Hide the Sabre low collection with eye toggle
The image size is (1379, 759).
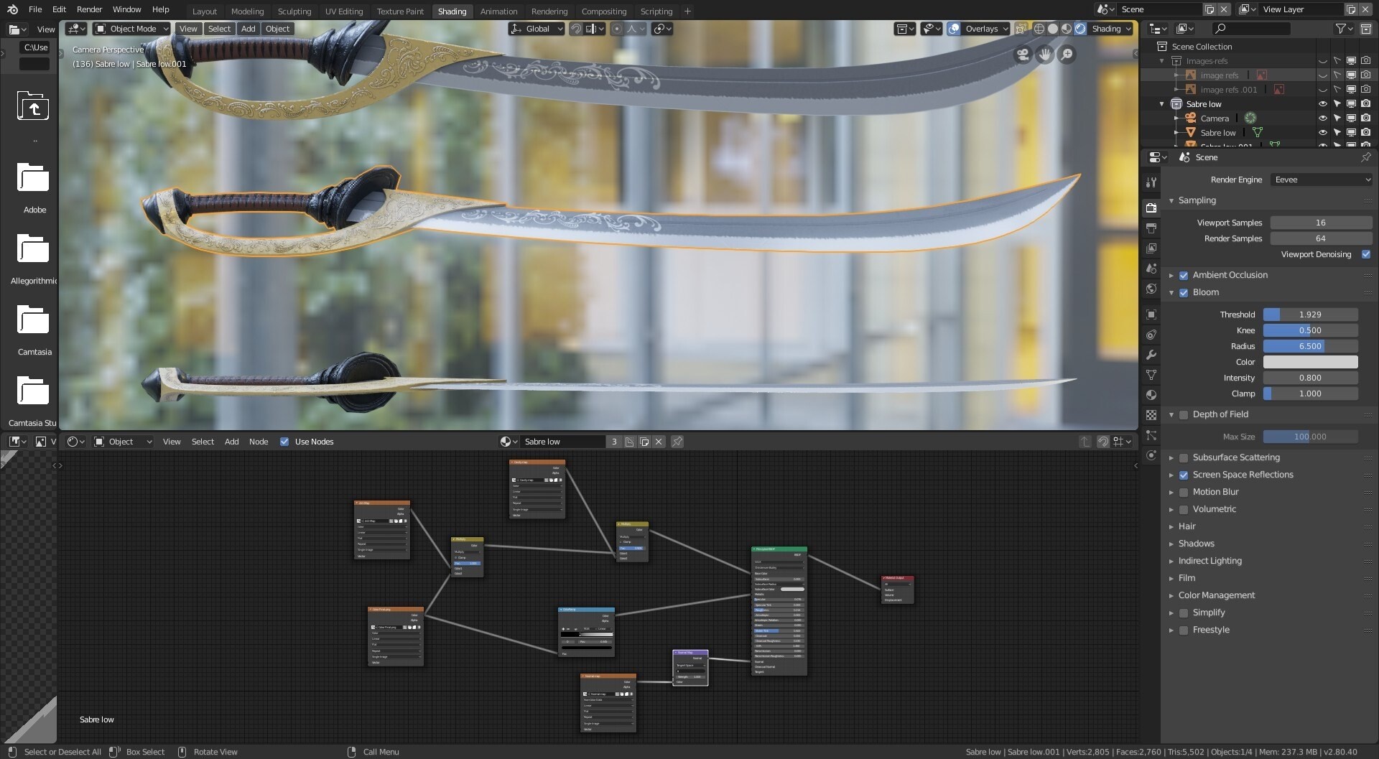click(1322, 103)
